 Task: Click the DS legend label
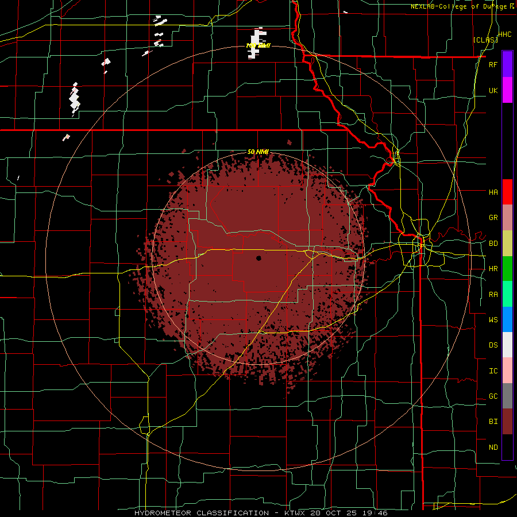point(493,345)
